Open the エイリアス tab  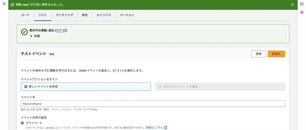coord(104,15)
